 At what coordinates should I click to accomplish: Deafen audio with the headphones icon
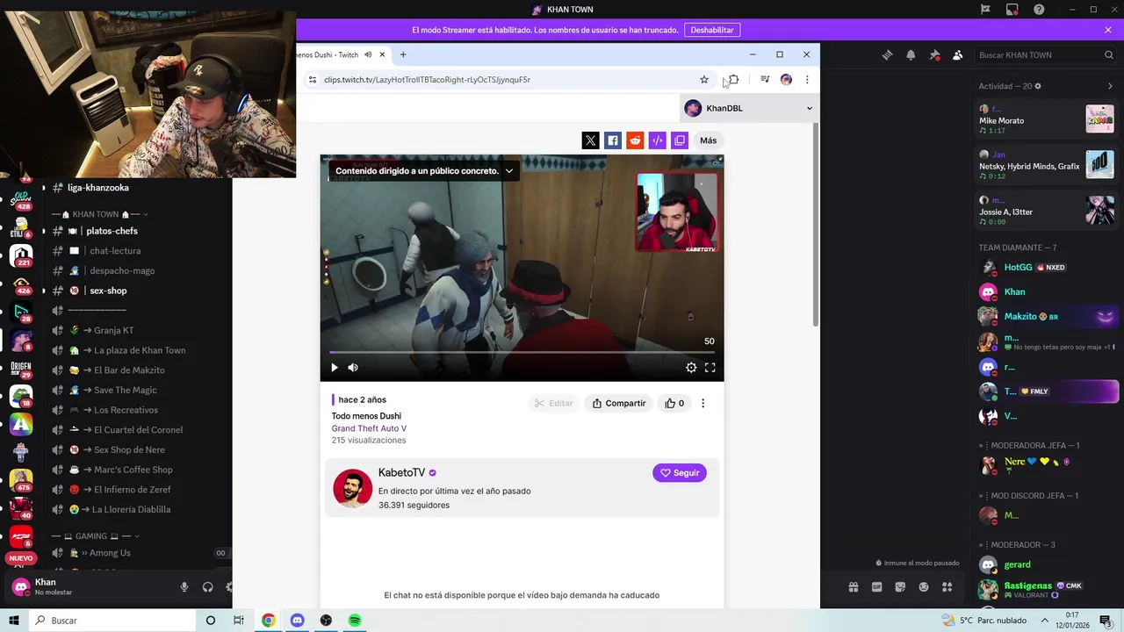coord(208,587)
